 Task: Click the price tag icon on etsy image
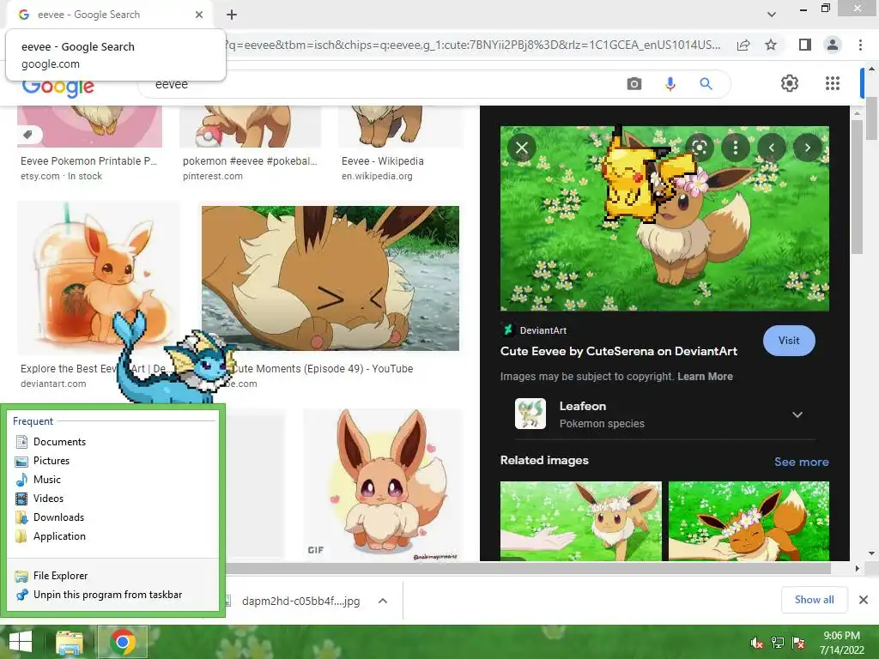click(x=27, y=134)
